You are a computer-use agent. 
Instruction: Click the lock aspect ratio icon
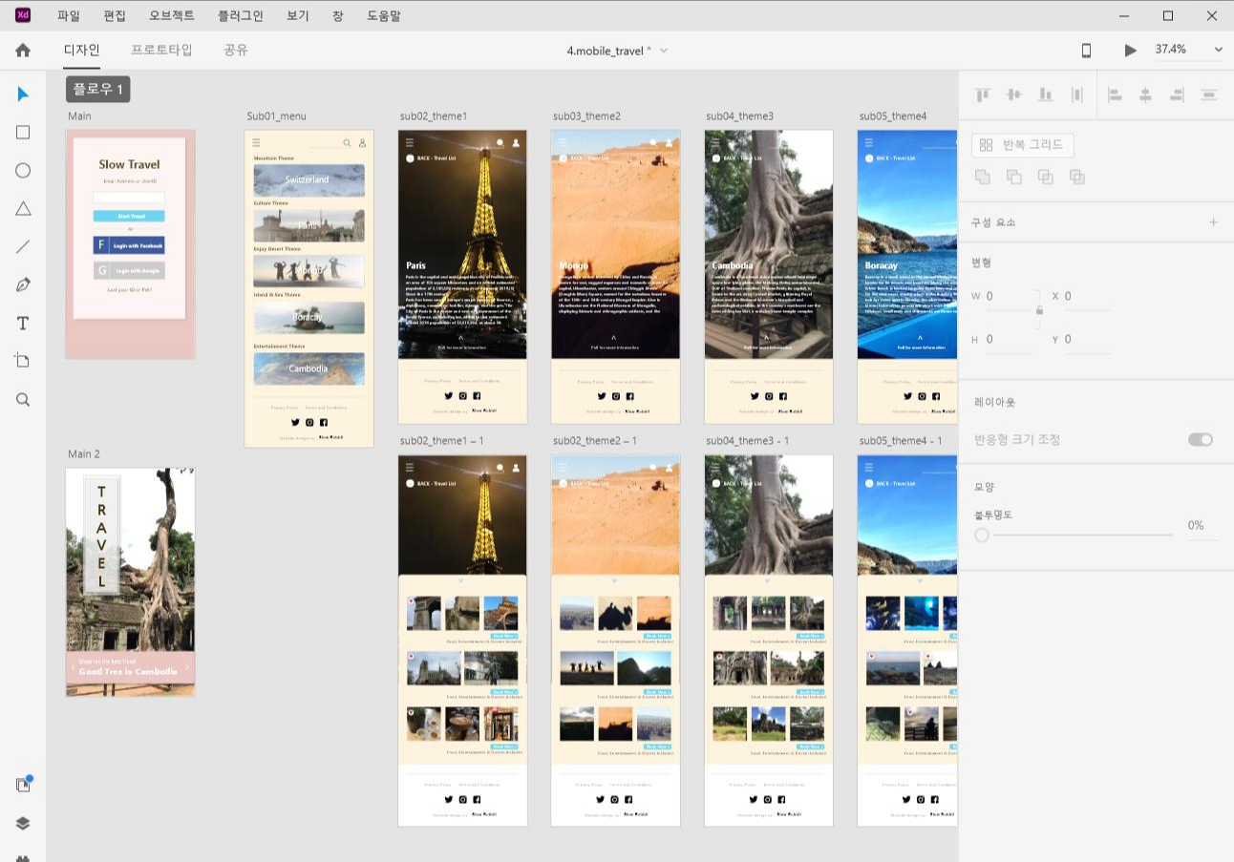click(1039, 310)
